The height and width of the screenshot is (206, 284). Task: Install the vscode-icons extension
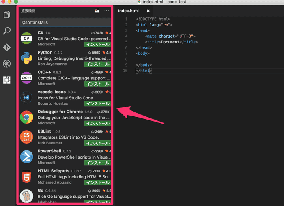point(97,104)
